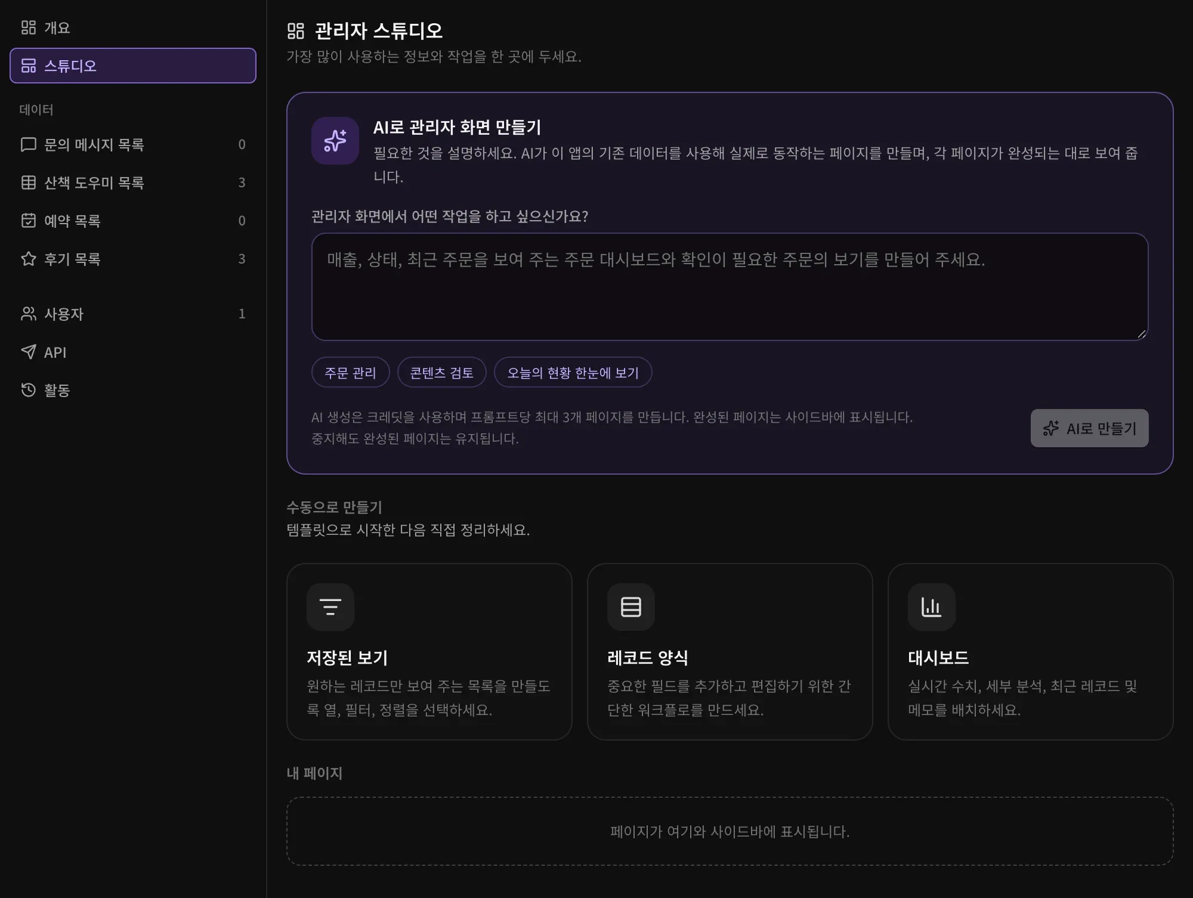Select the 스튜디오 sidebar item
The width and height of the screenshot is (1193, 898).
[x=133, y=66]
